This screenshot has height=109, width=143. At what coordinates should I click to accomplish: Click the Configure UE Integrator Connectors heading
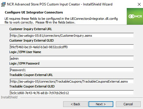(x=34, y=12)
